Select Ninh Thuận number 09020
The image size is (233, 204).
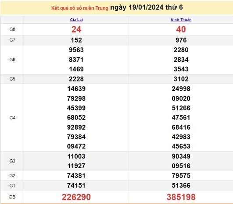181,98
